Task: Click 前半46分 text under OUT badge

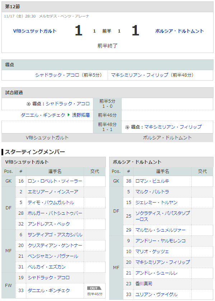Action: [x=95, y=294]
